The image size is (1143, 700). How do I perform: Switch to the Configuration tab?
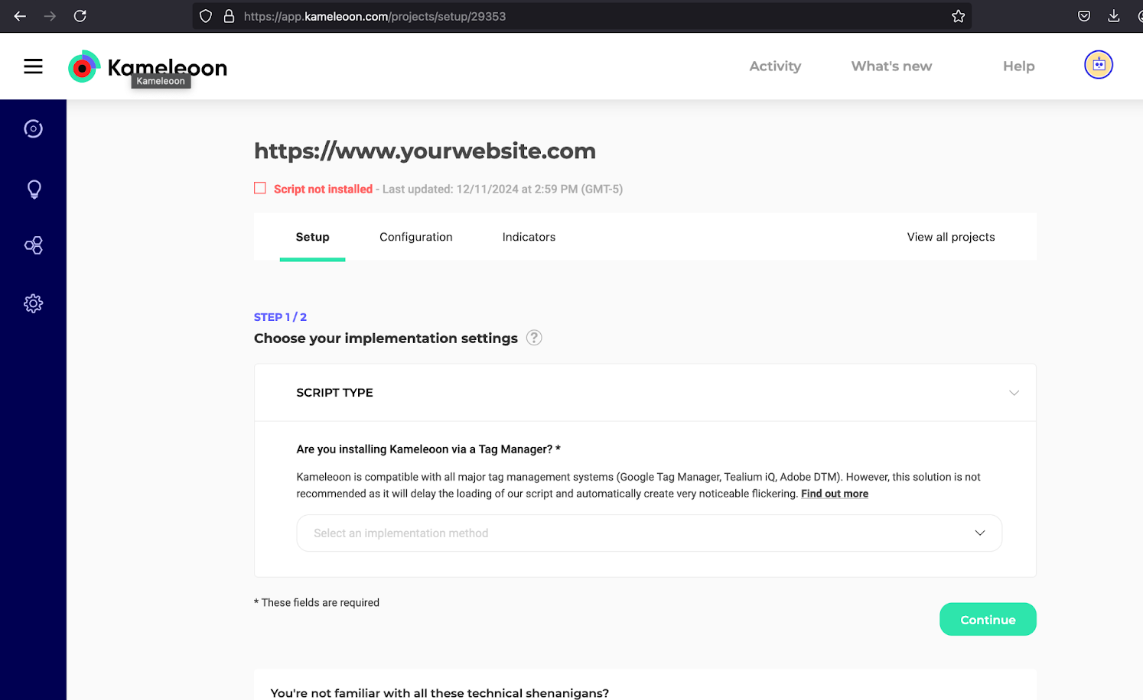tap(415, 237)
